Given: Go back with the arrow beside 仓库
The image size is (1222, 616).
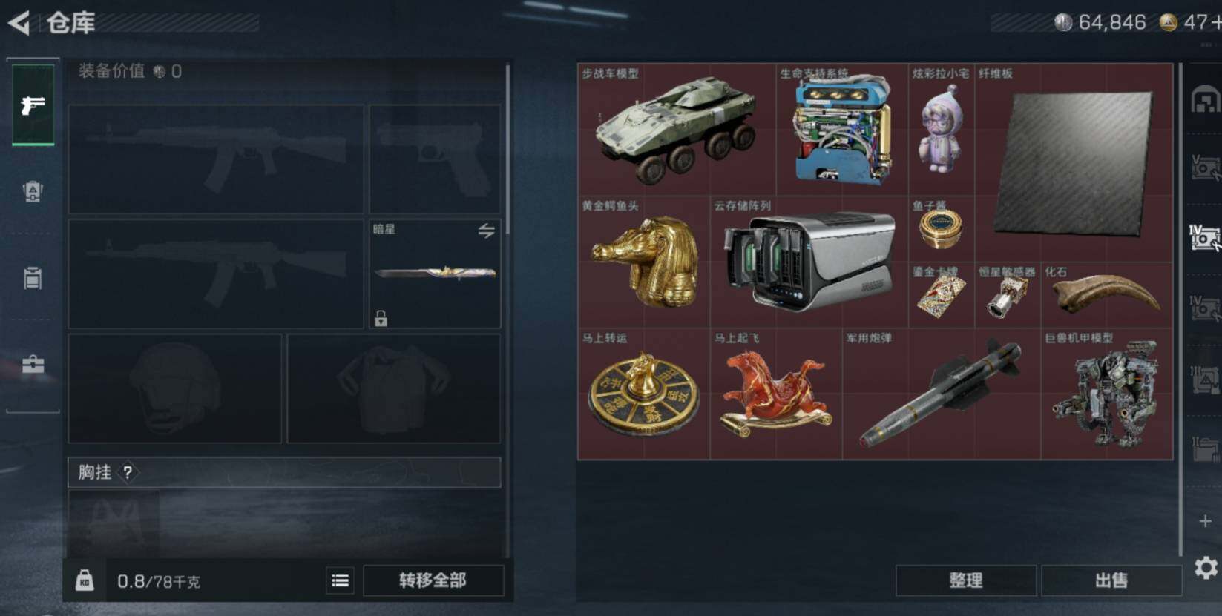Looking at the screenshot, I should click(x=19, y=22).
